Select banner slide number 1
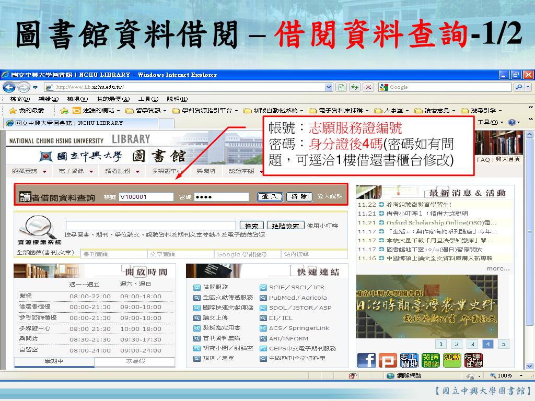Screen dimensions: 535x401 [x=441, y=345]
